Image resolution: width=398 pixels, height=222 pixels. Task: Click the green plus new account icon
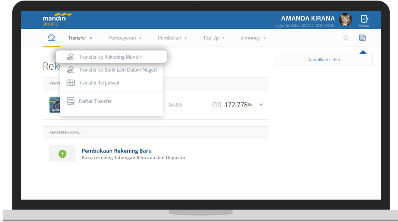pyautogui.click(x=62, y=154)
